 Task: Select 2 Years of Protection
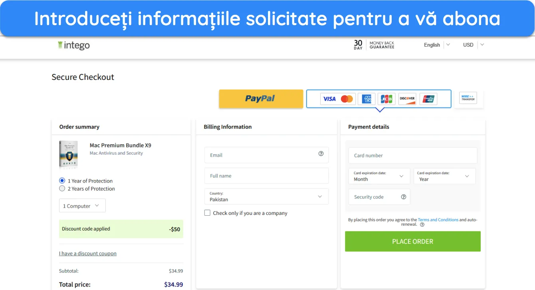[x=62, y=189]
